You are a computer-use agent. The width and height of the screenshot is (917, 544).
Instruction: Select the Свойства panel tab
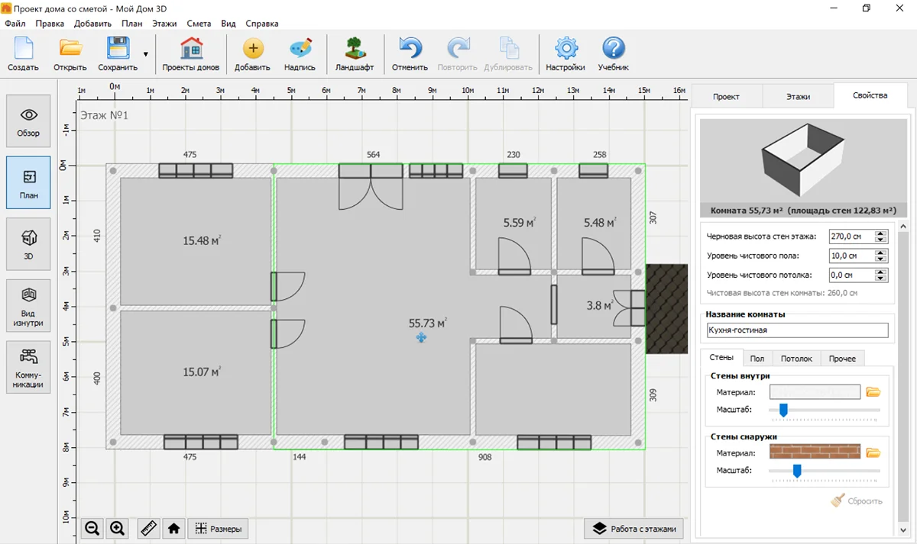[x=870, y=95]
